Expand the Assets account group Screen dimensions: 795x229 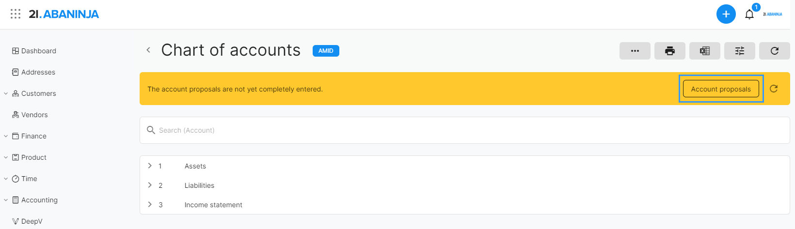(x=150, y=166)
